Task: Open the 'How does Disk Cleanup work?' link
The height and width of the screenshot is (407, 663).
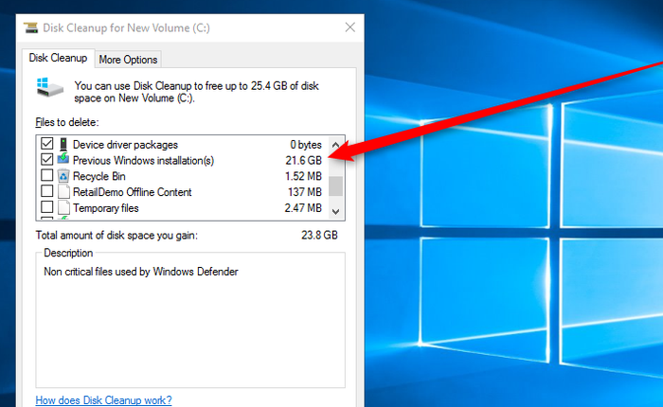Action: point(103,400)
